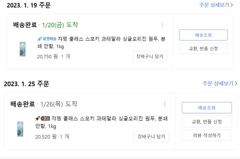Click the 배송완료 1/20(금) 도착 status

point(45,25)
